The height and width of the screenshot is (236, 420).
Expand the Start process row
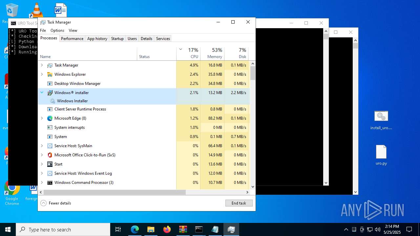click(x=42, y=164)
